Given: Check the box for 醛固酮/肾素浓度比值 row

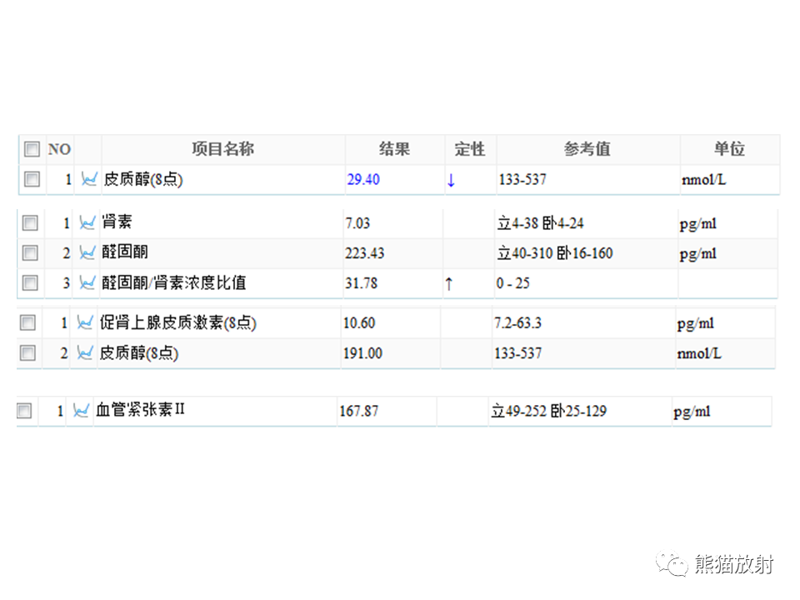Looking at the screenshot, I should (30, 282).
